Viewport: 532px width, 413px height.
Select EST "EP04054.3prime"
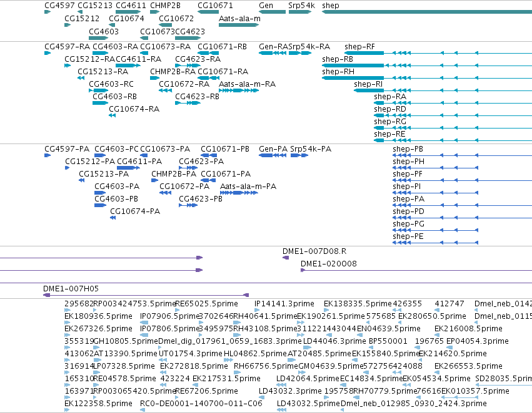click(478, 341)
